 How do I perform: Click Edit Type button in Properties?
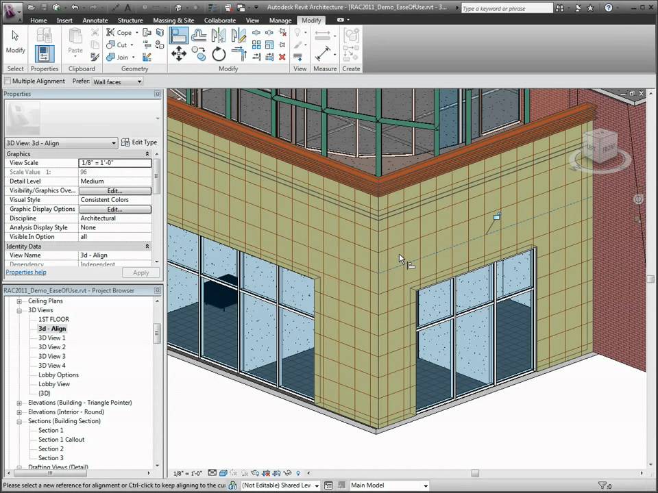139,142
